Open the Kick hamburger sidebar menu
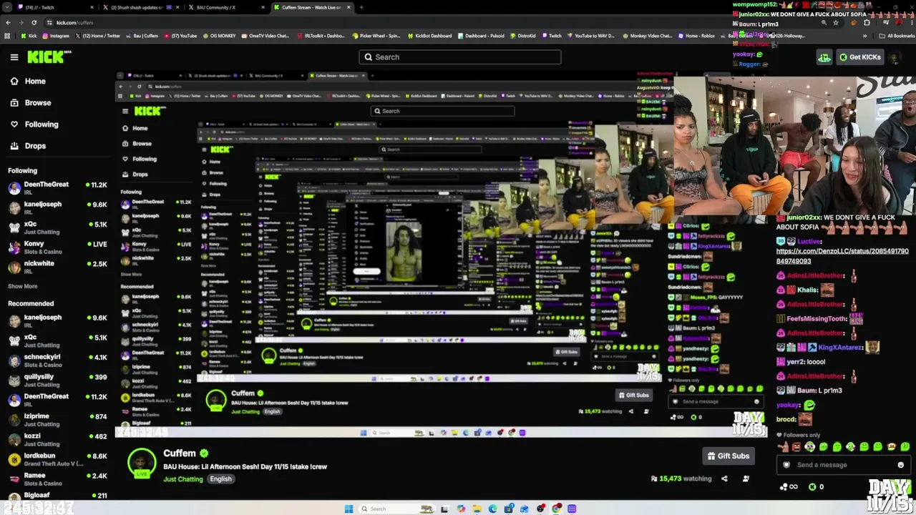Viewport: 916px width, 515px height. pyautogui.click(x=14, y=57)
